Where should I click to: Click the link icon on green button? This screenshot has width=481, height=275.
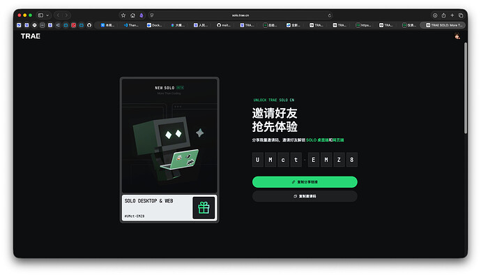click(x=293, y=182)
